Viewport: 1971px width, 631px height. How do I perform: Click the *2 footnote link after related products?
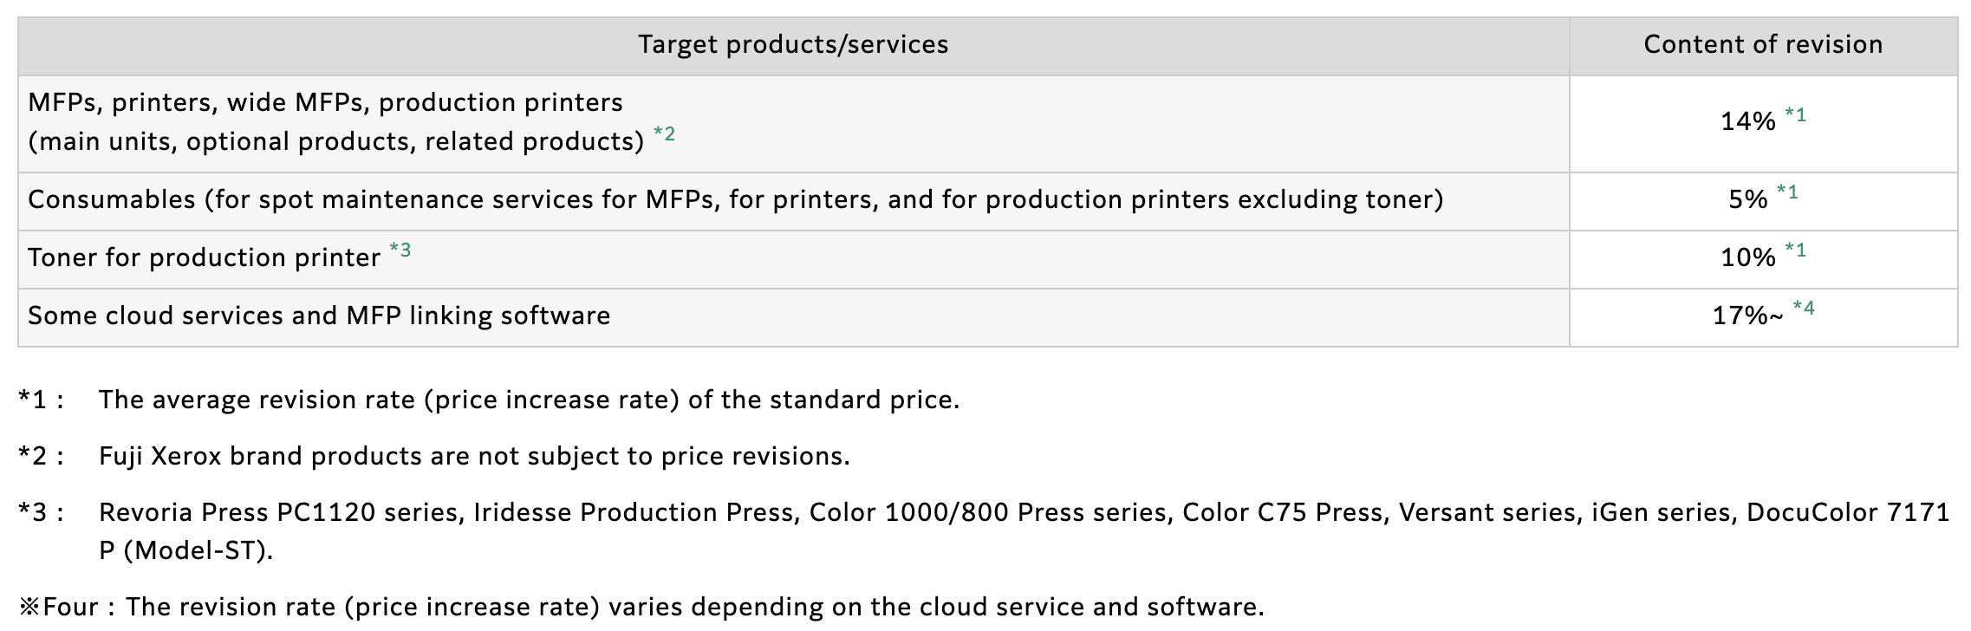point(664,134)
